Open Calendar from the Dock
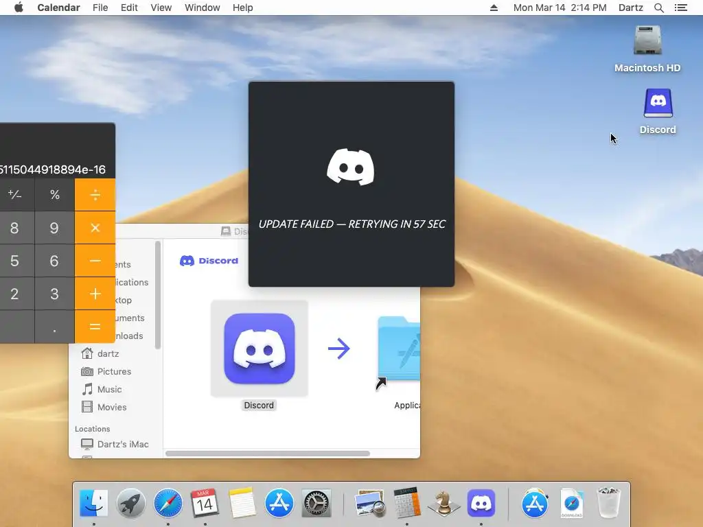 tap(205, 503)
